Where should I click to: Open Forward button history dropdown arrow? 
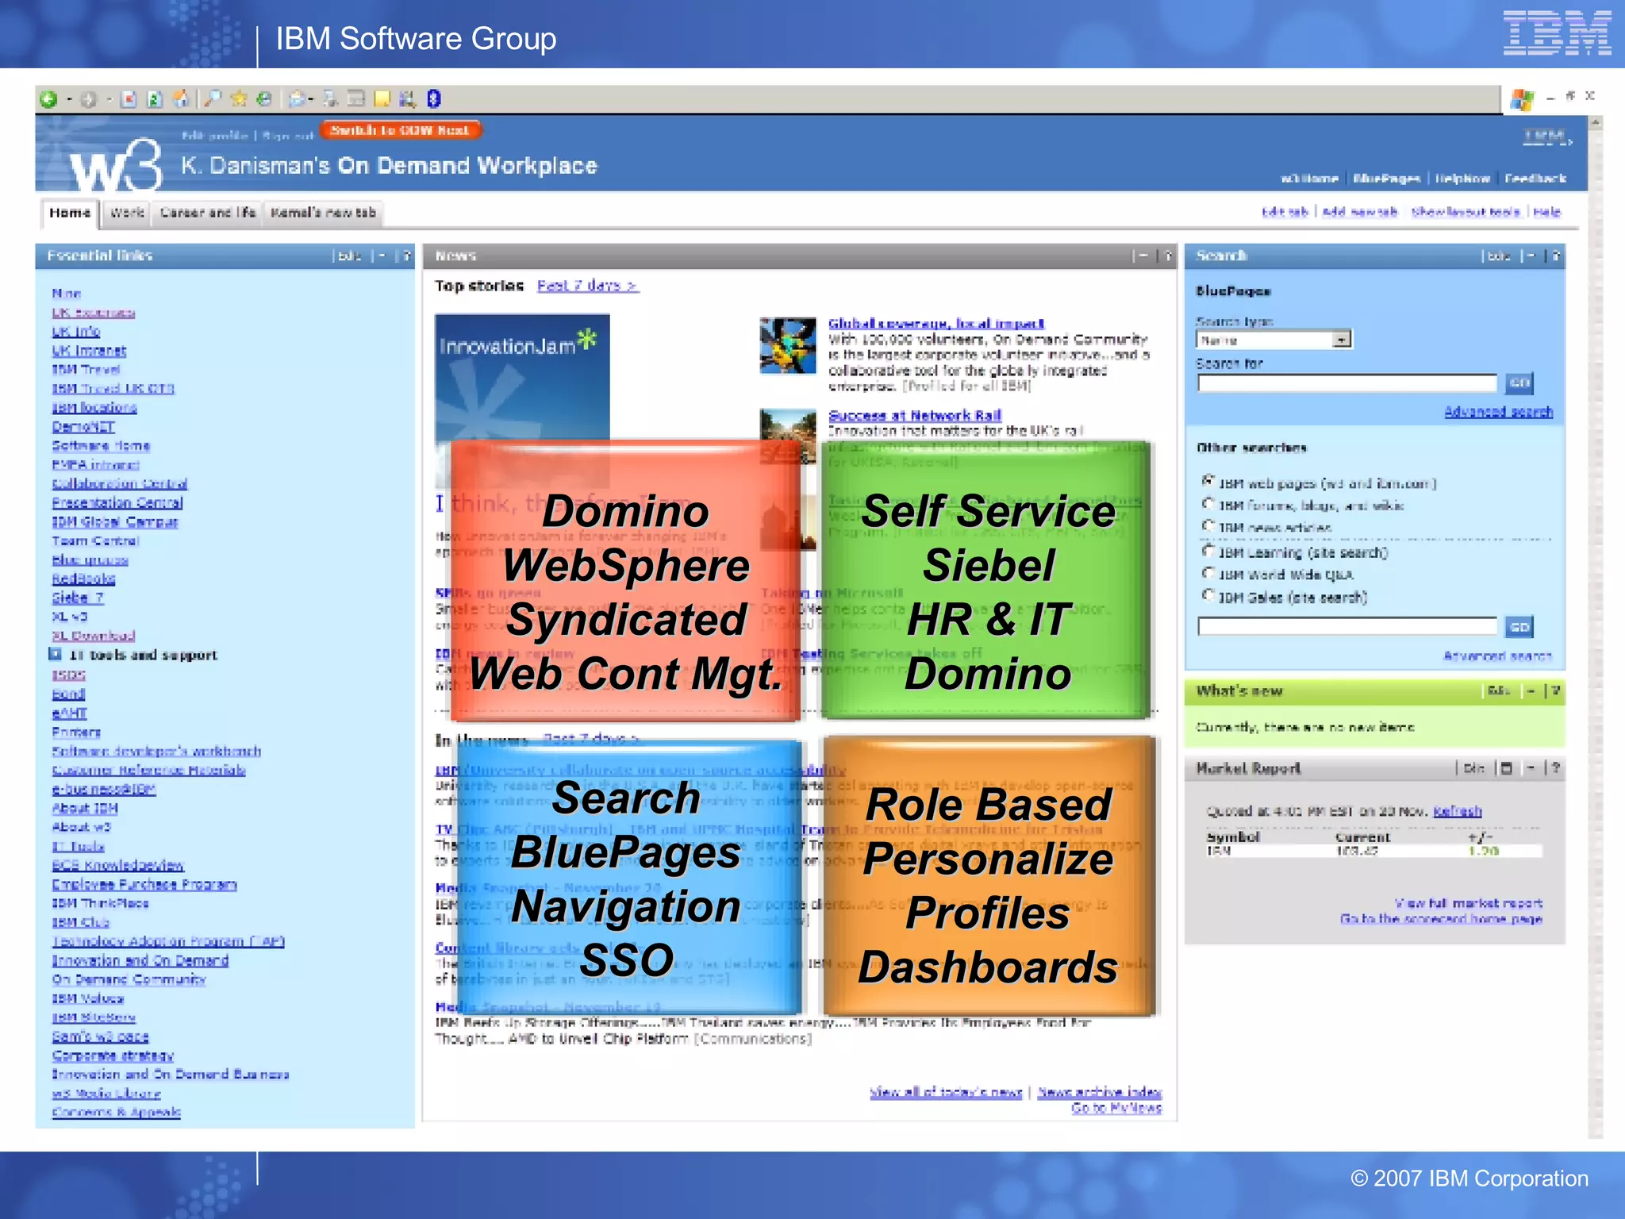coord(109,100)
